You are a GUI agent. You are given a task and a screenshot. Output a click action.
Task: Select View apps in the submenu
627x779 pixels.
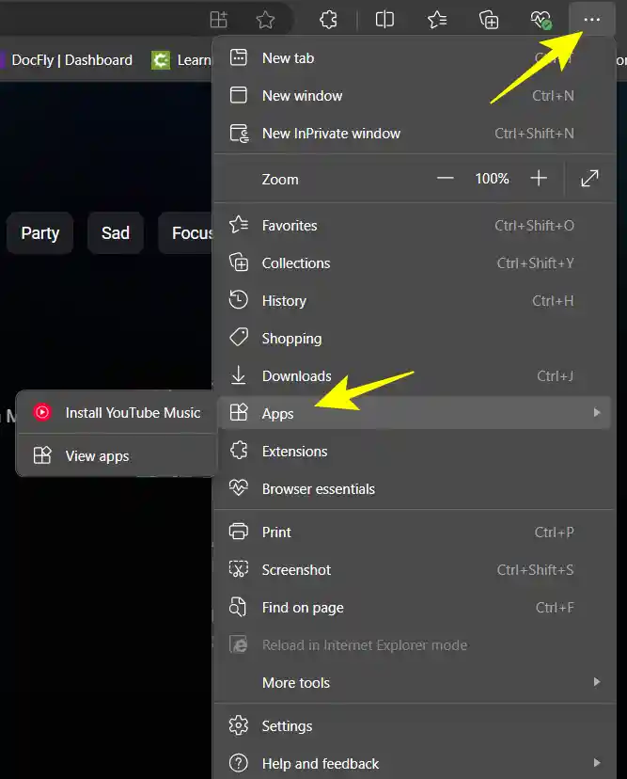118,455
